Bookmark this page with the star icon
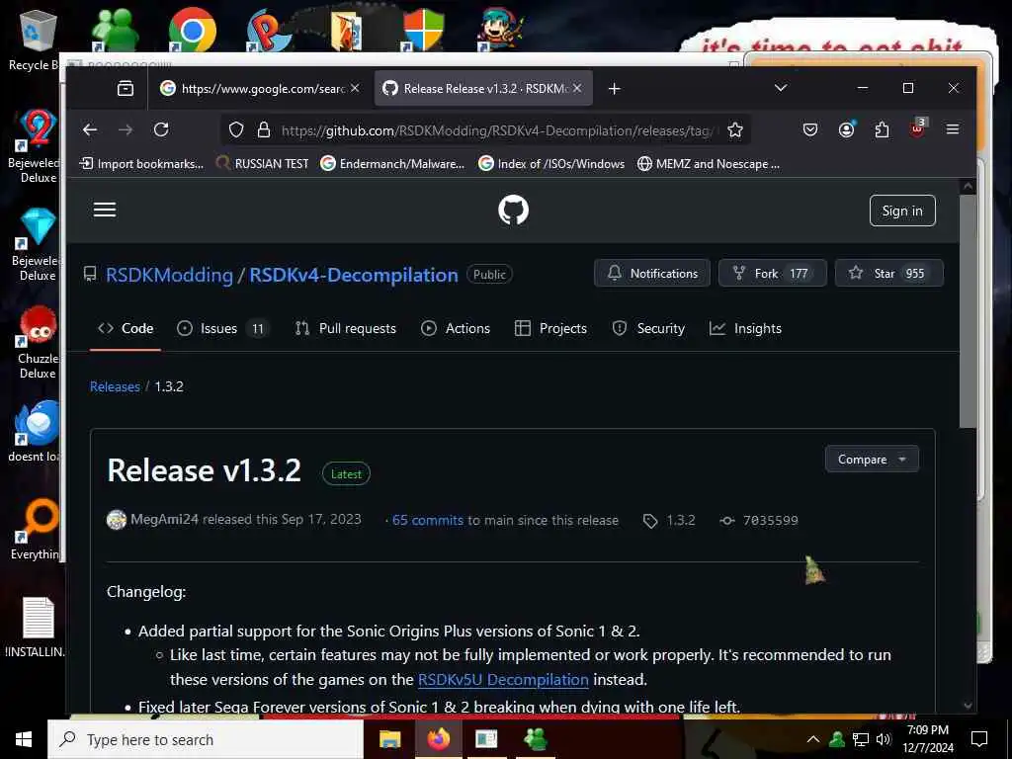This screenshot has height=759, width=1012. click(734, 130)
